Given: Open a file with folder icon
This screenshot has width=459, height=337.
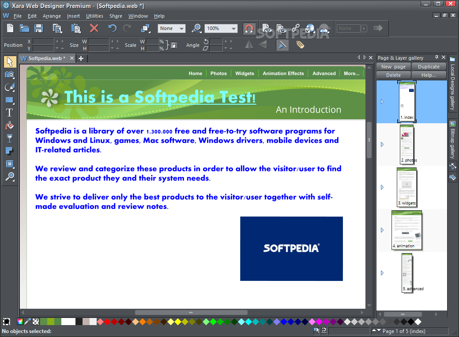Looking at the screenshot, I should click(24, 28).
